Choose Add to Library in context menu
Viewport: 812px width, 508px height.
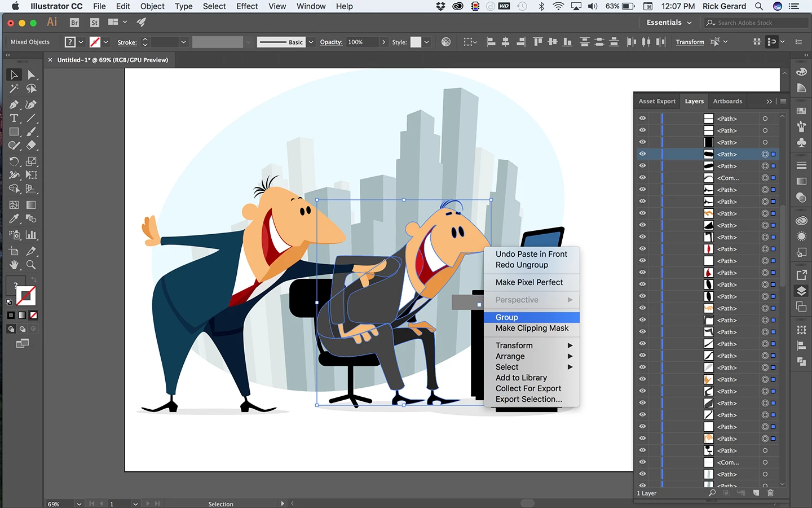point(532,378)
